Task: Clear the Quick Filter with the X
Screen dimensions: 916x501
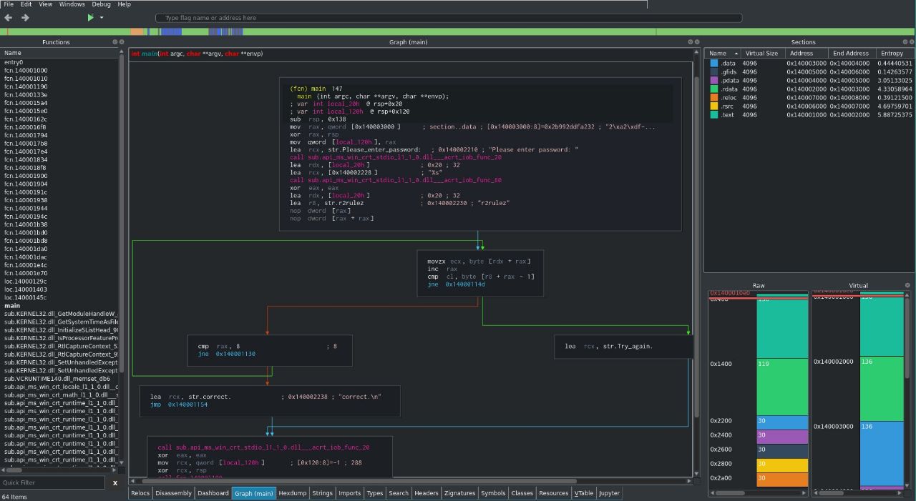Action: pos(114,483)
